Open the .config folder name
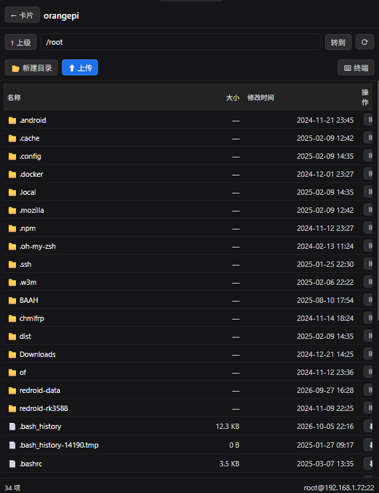379x493 pixels. pos(30,156)
